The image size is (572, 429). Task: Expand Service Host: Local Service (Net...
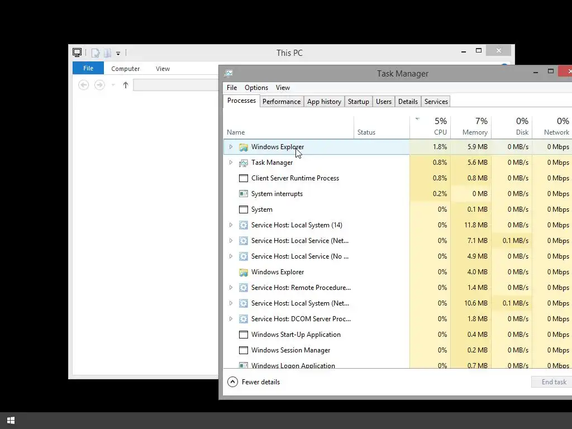[231, 241]
